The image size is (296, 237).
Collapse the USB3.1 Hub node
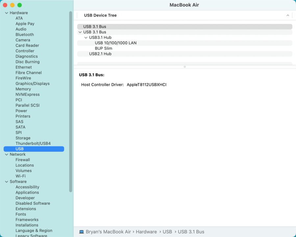[86, 37]
